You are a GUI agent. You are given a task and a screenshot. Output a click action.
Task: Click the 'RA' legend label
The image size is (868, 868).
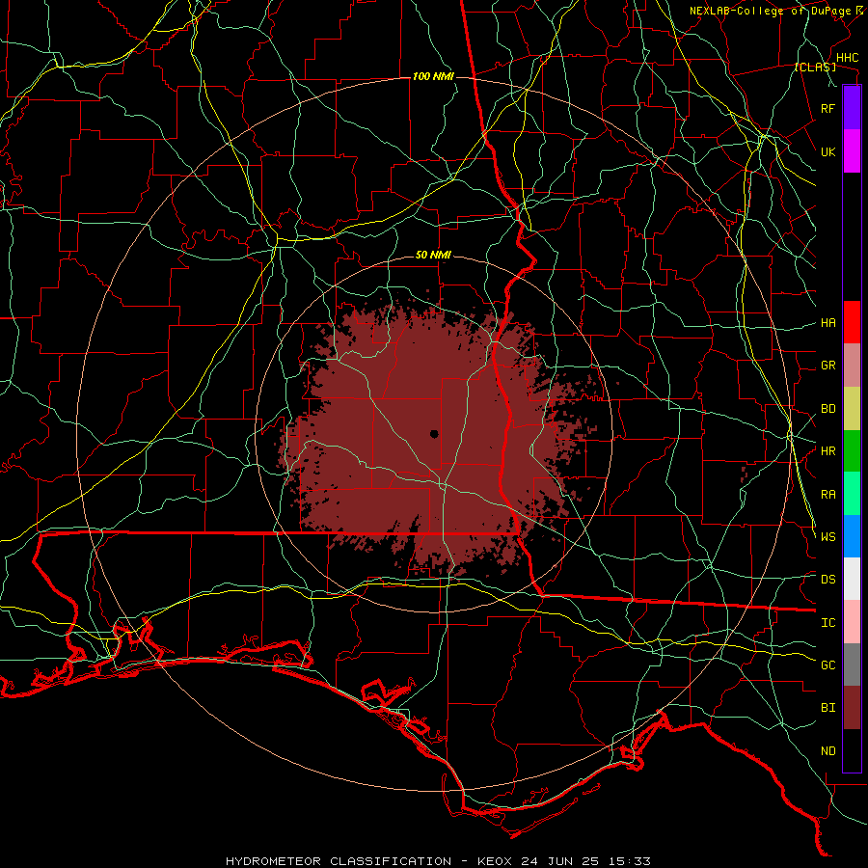pyautogui.click(x=827, y=495)
